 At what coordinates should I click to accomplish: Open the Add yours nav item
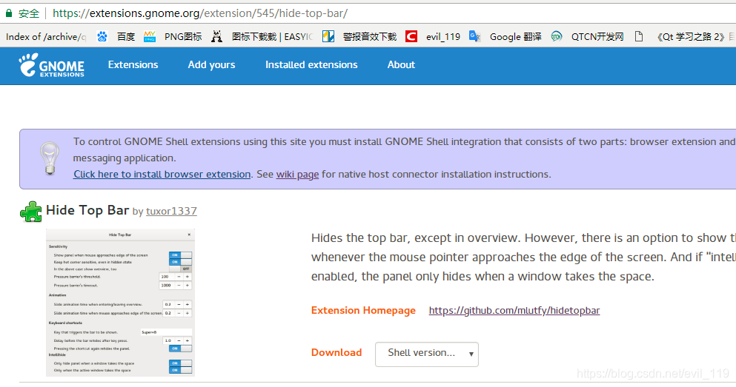[212, 64]
